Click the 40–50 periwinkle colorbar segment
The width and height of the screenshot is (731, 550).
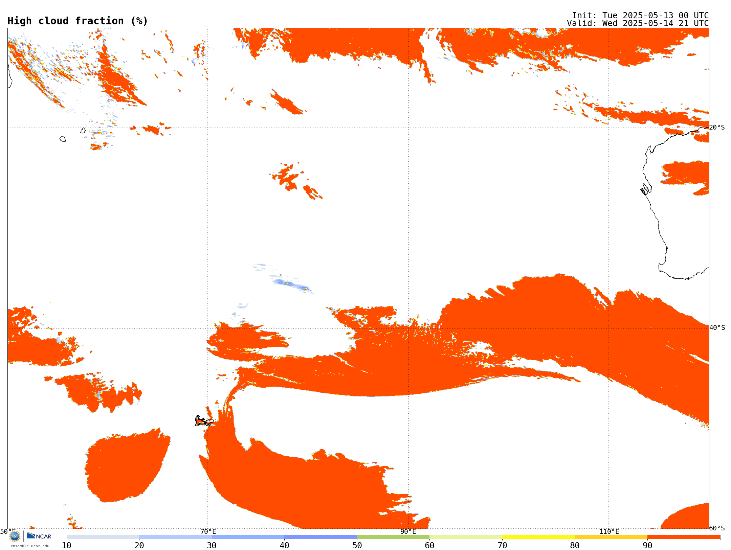click(320, 537)
